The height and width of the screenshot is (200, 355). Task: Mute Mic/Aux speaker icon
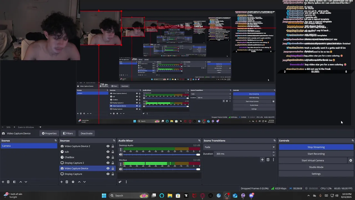click(121, 169)
